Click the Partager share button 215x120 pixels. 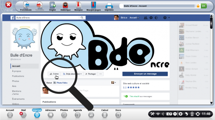point(91,74)
